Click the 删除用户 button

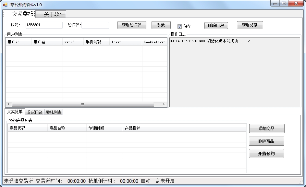(x=216, y=25)
